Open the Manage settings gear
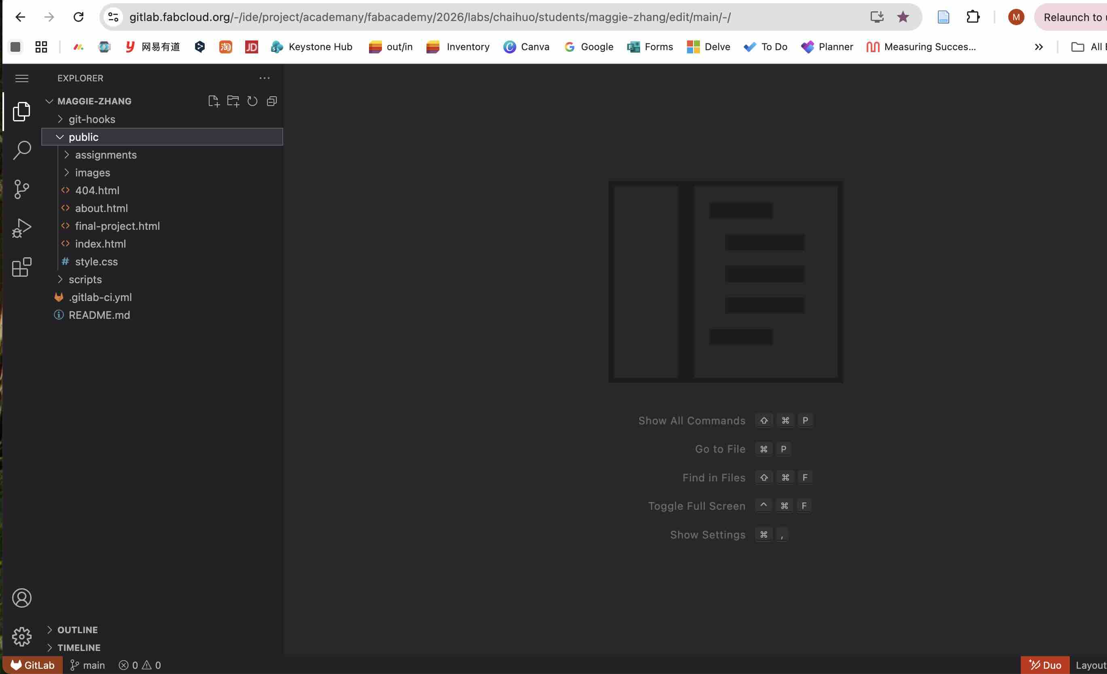This screenshot has width=1107, height=674. [21, 636]
